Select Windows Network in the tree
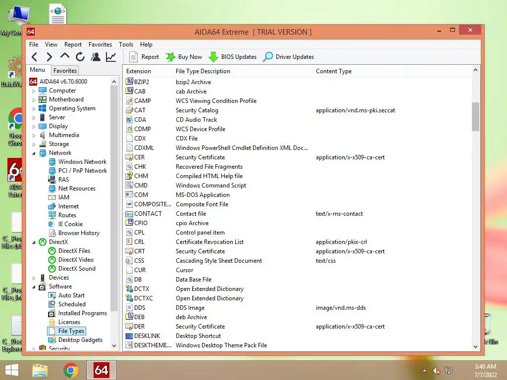The width and height of the screenshot is (507, 380). point(82,162)
